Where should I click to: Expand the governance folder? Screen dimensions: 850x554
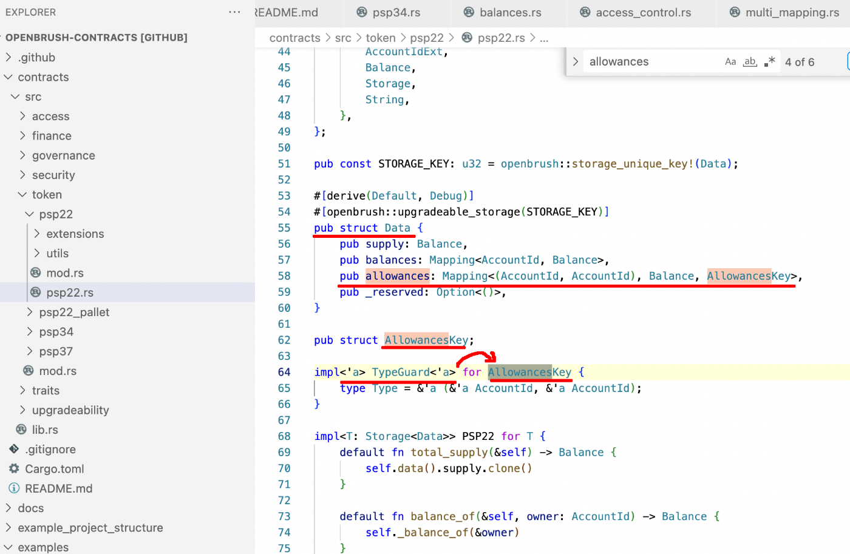[22, 155]
